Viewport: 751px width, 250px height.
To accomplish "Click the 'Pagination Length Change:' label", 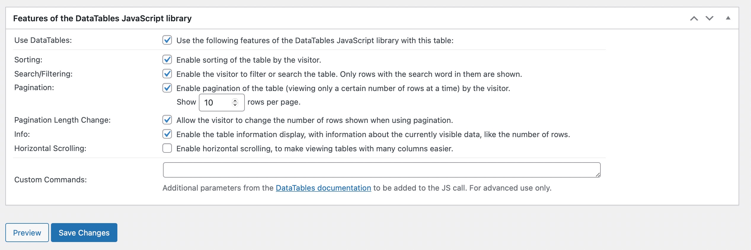I will 62,120.
